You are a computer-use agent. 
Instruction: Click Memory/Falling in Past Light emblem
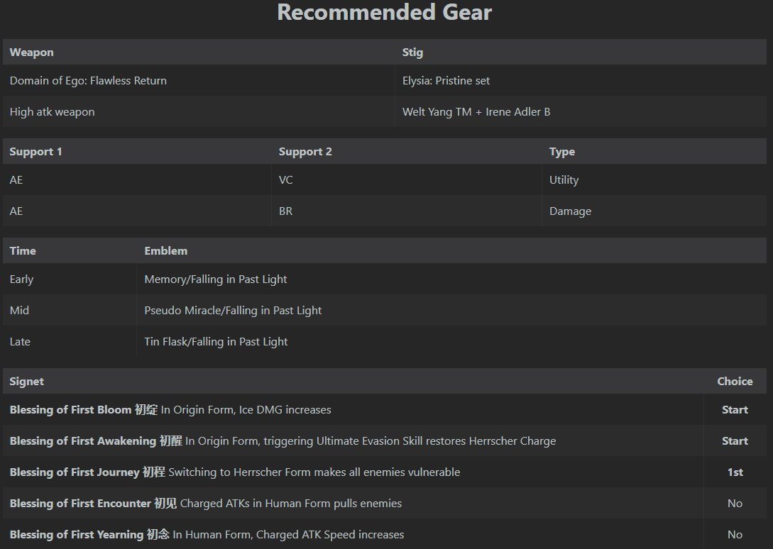216,279
